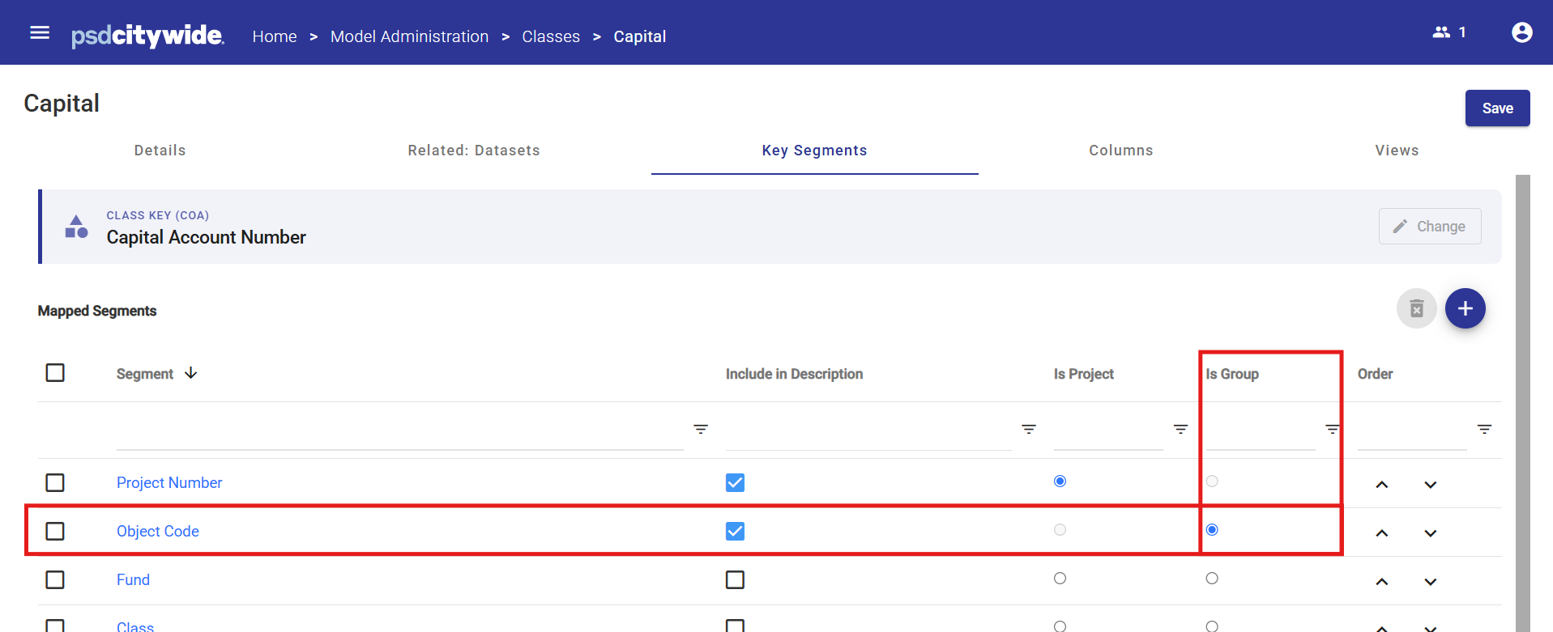Select the Fund row checkbox

tap(55, 579)
